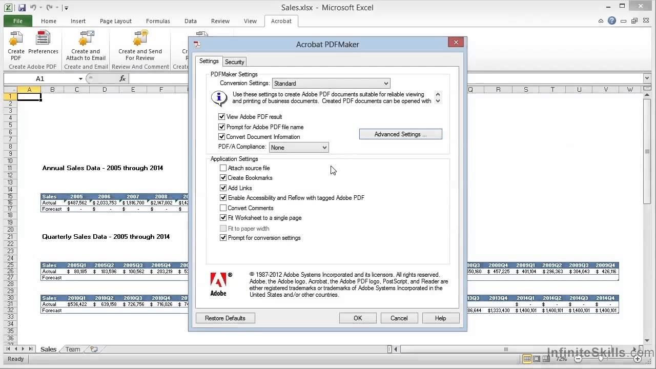Uncheck View Adobe PDF result
656x369 pixels.
[x=222, y=117]
